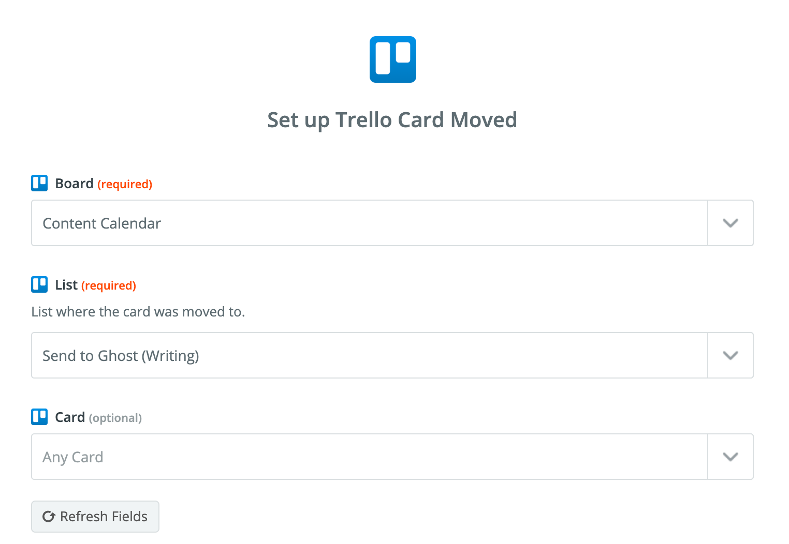Expand the Board dropdown chevron
The height and width of the screenshot is (544, 789).
[730, 223]
